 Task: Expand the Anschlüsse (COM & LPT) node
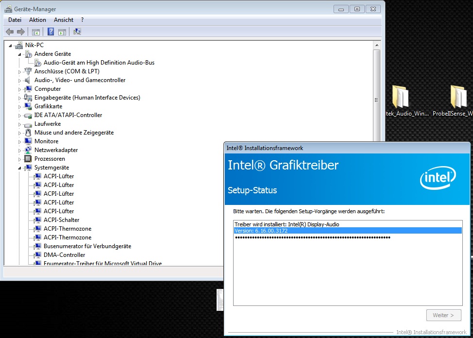point(19,72)
